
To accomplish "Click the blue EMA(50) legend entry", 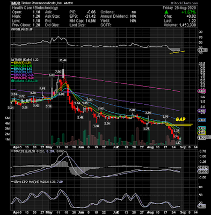I will point(21,71).
